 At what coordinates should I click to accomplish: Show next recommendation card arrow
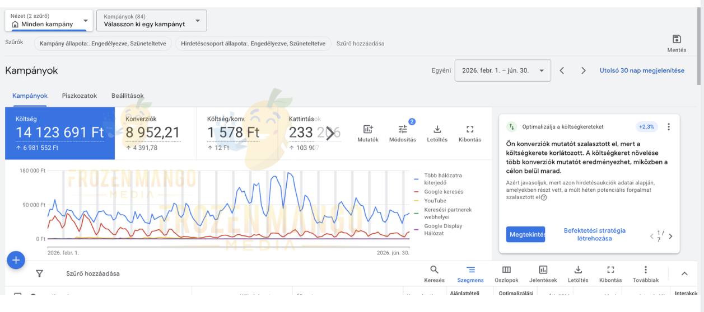click(670, 237)
